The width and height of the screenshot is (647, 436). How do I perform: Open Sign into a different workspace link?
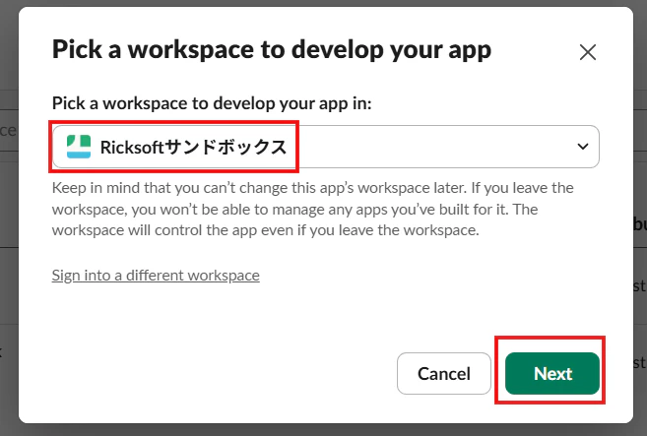point(156,276)
